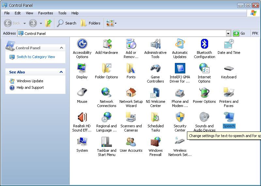
Task: Open Windows Firewall icon
Action: (156, 142)
